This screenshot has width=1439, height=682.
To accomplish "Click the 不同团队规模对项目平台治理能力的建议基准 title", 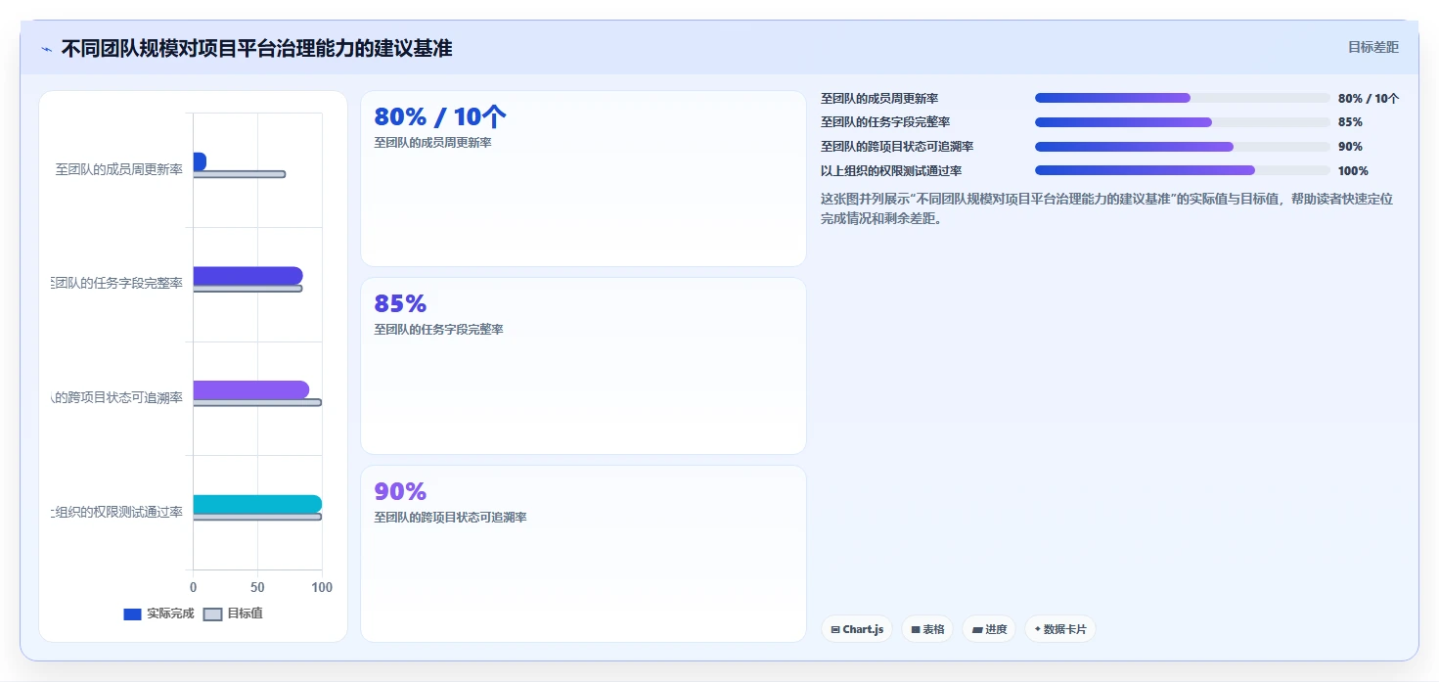I will pos(256,48).
